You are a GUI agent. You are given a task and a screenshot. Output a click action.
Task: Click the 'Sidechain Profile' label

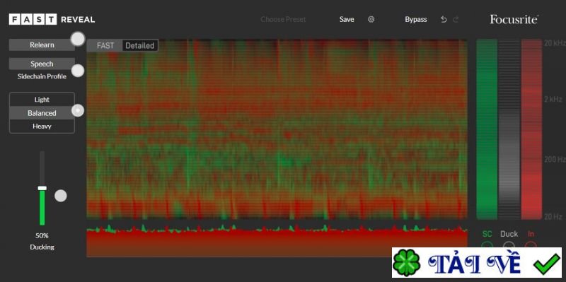[x=42, y=76]
